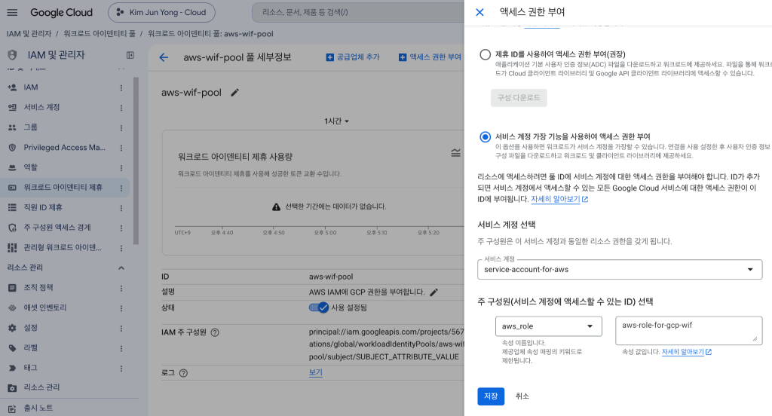Click the IAM 및 관리자 shield icon
The height and width of the screenshot is (416, 772).
coord(12,55)
